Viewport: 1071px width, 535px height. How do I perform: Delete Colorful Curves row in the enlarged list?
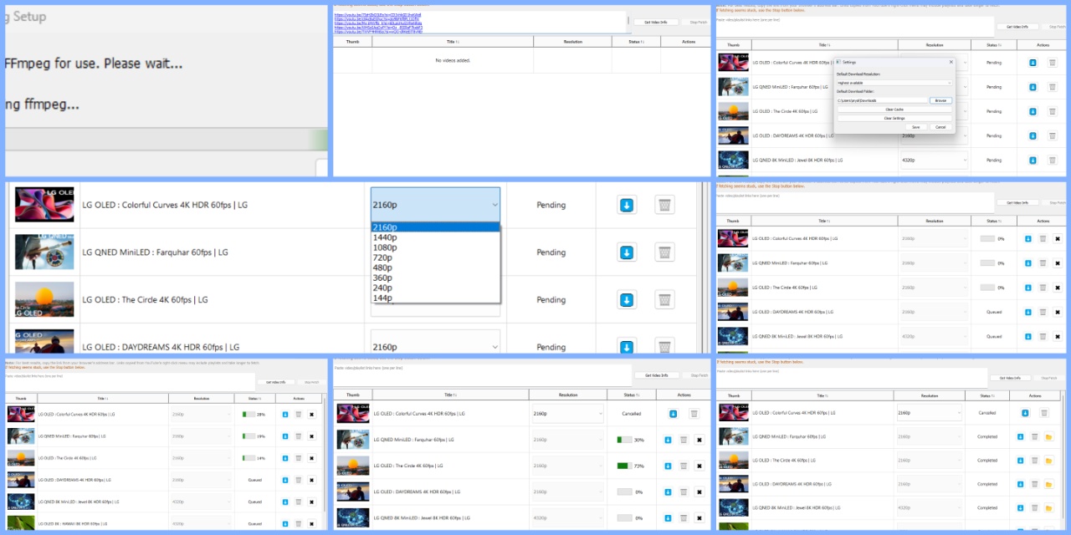point(664,205)
